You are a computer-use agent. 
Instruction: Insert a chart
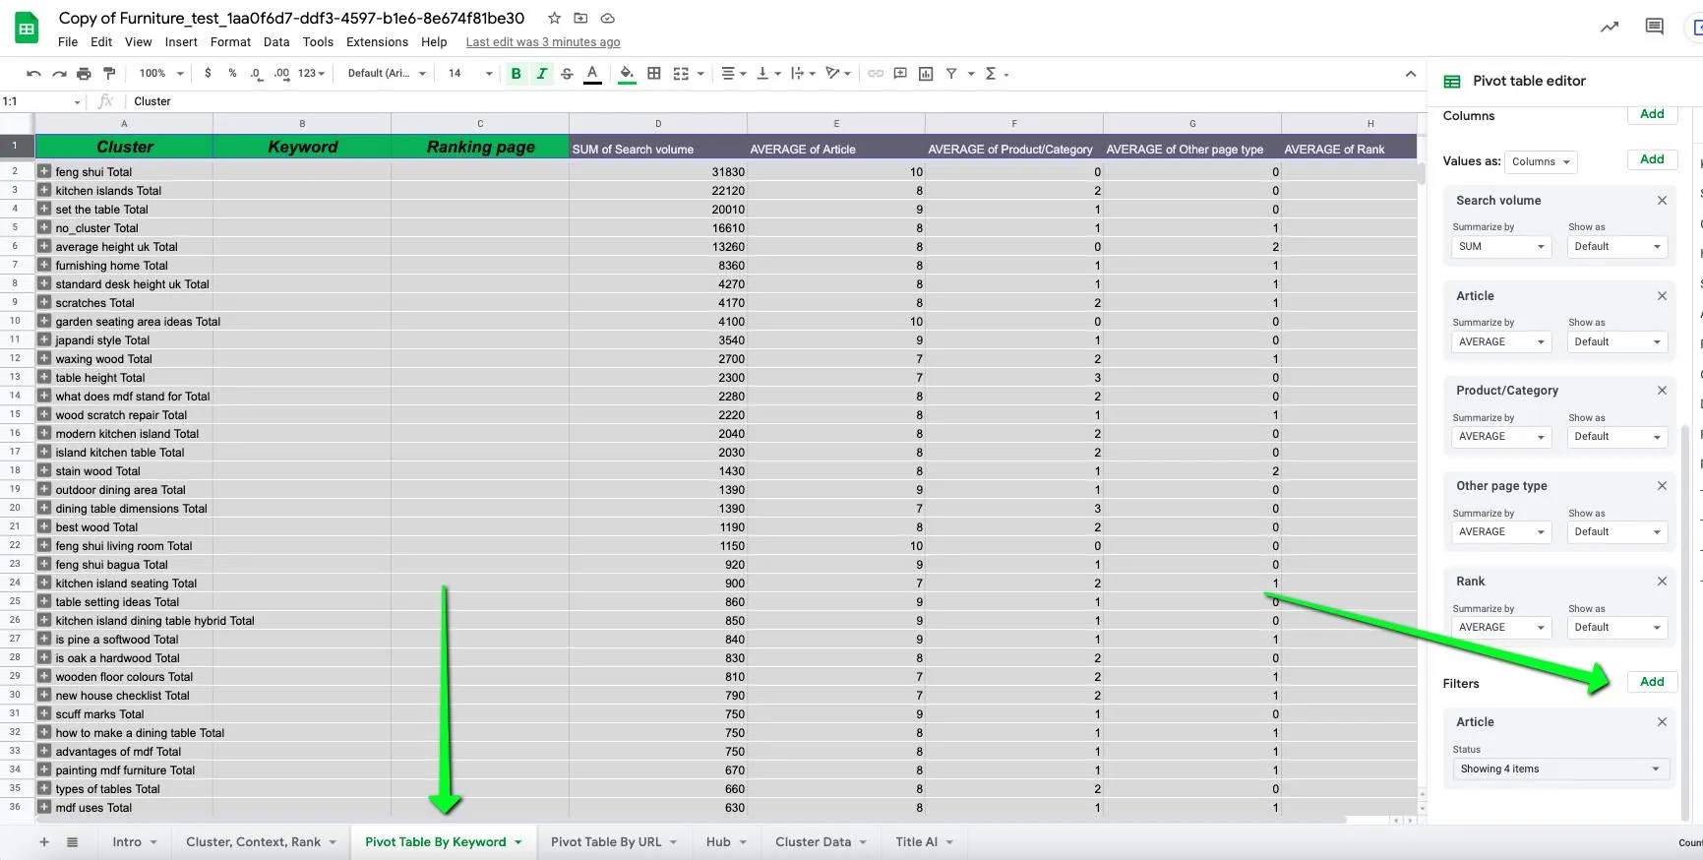point(926,74)
